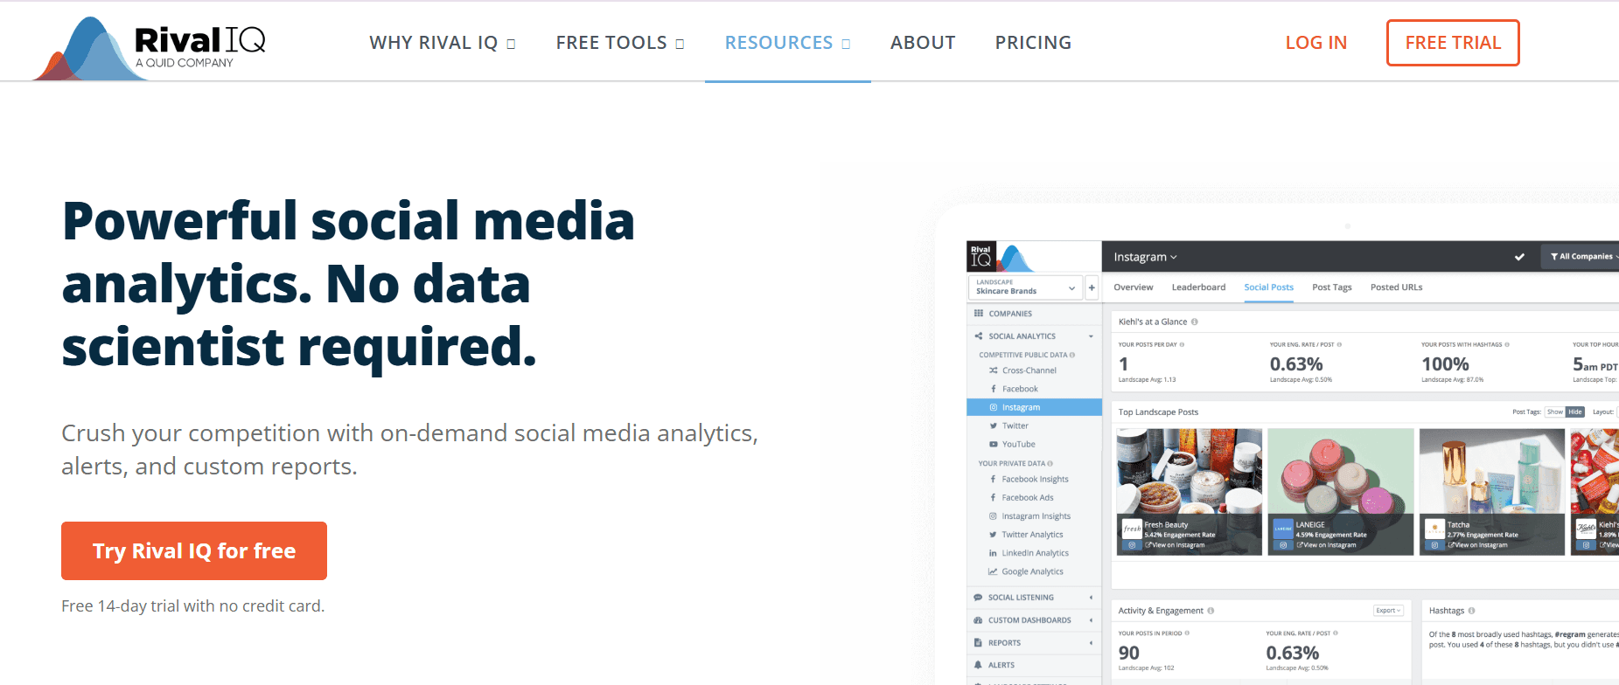
Task: Open Facebook Ads via its icon
Action: [x=994, y=497]
